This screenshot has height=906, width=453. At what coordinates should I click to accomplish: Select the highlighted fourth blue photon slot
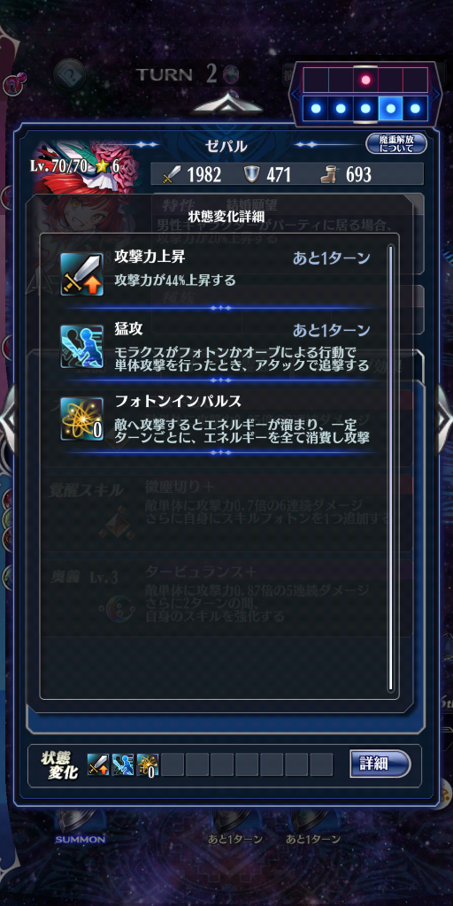[390, 108]
